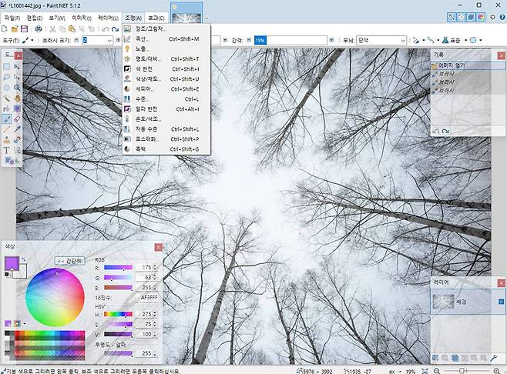Open the brush size combo box
The height and width of the screenshot is (374, 507).
point(98,40)
